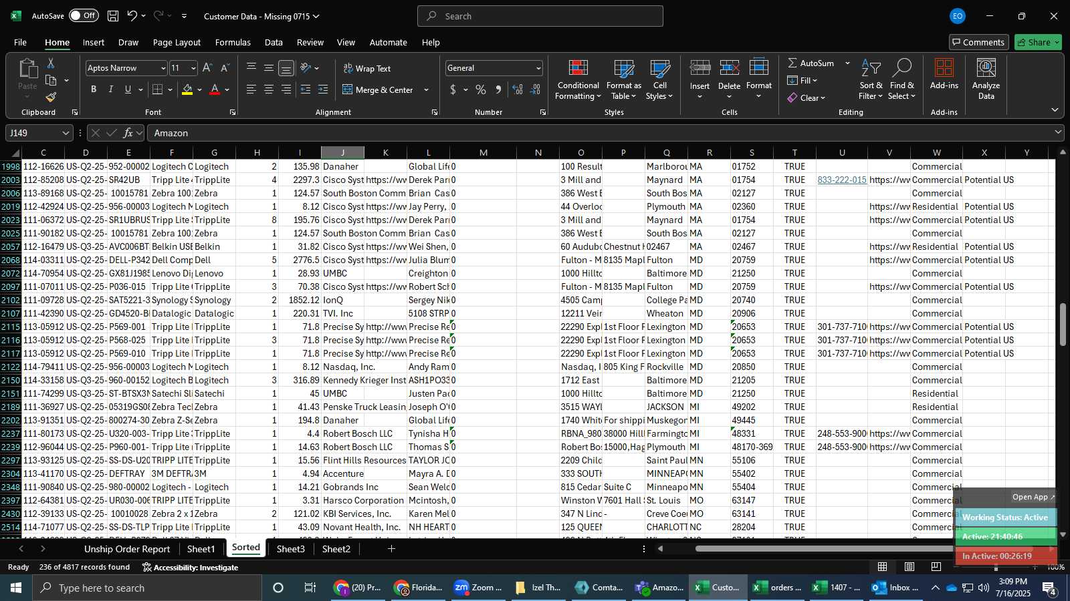
Task: Click the Delete cells icon
Action: [x=729, y=68]
